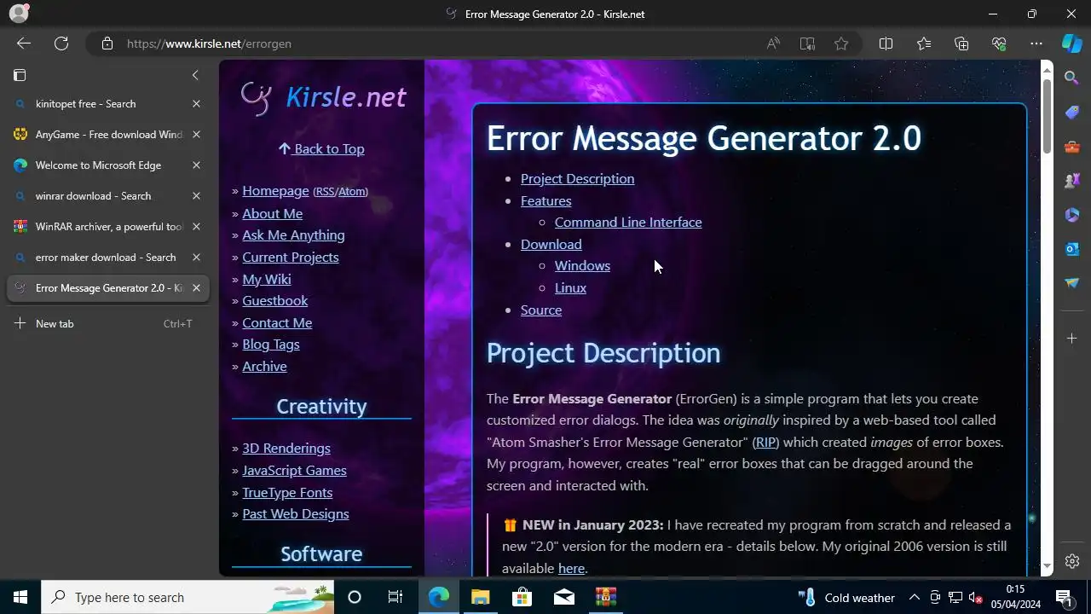
Task: Close the kinitopet free Search tab
Action: click(x=196, y=104)
